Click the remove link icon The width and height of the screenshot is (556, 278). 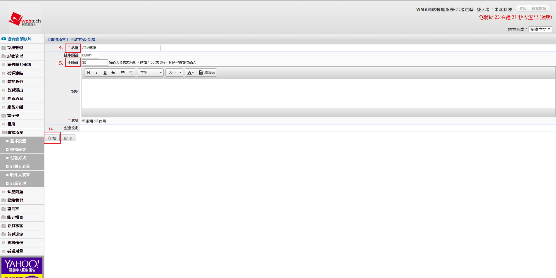131,72
